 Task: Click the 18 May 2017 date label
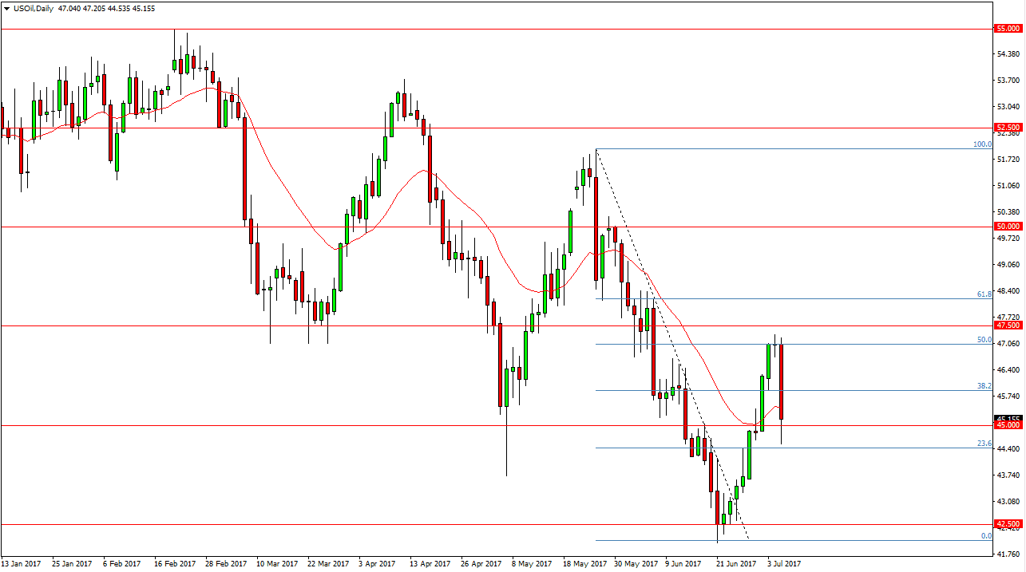click(x=584, y=563)
